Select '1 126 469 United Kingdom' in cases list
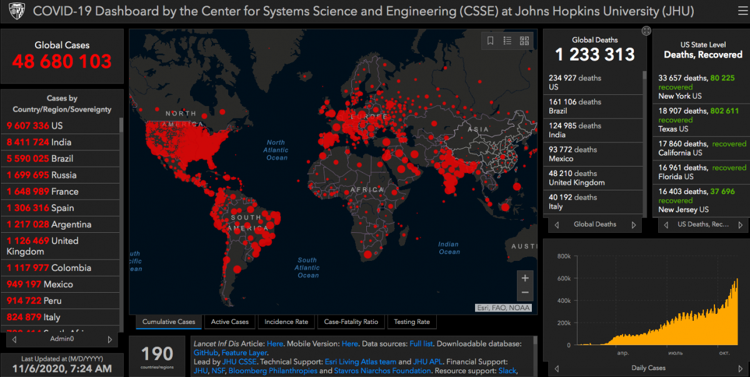Image resolution: width=750 pixels, height=377 pixels. [61, 246]
